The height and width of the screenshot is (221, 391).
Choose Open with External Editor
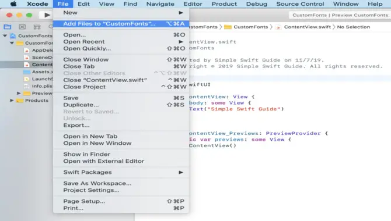click(121, 161)
